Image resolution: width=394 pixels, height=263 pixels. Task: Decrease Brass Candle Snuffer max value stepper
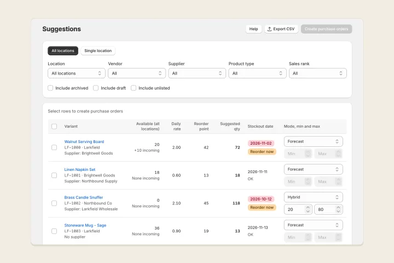[339, 211]
